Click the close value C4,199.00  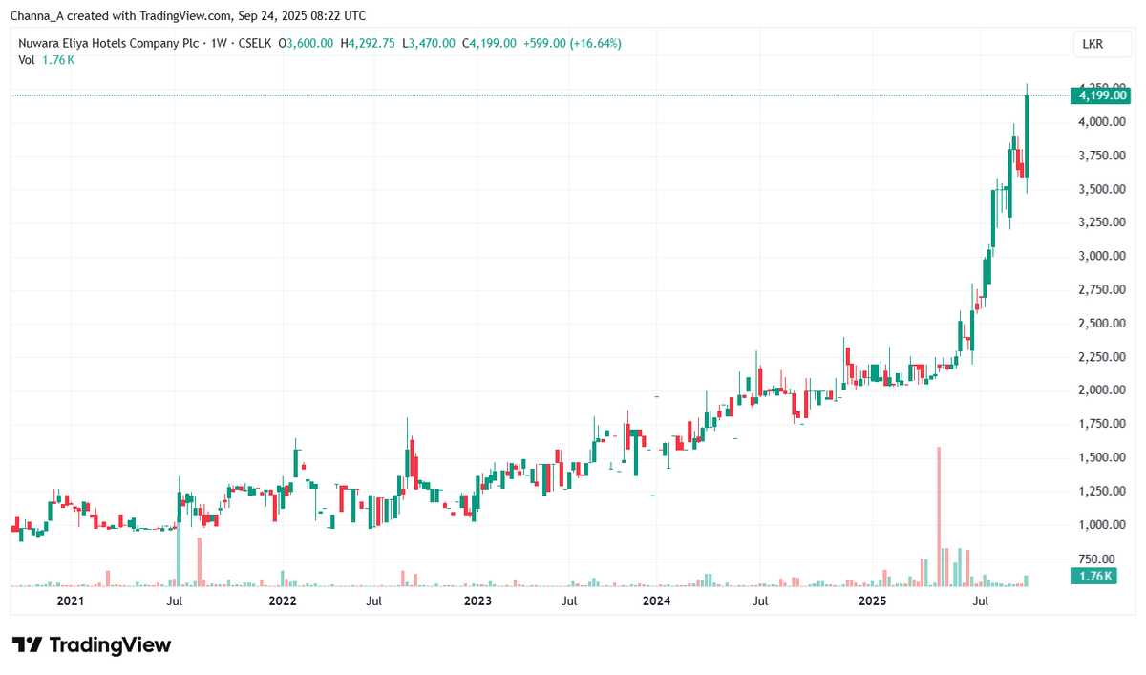pyautogui.click(x=490, y=43)
